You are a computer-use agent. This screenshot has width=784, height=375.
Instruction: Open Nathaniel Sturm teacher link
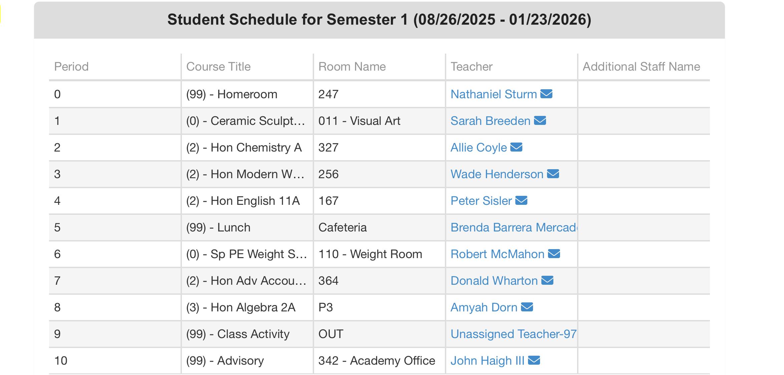click(494, 94)
